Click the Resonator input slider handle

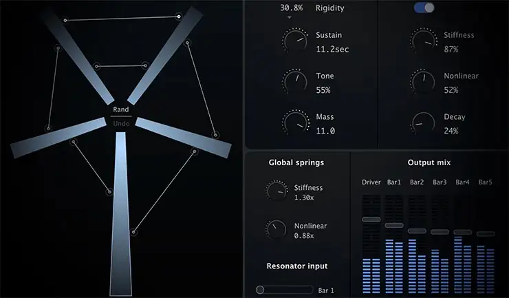(x=260, y=290)
